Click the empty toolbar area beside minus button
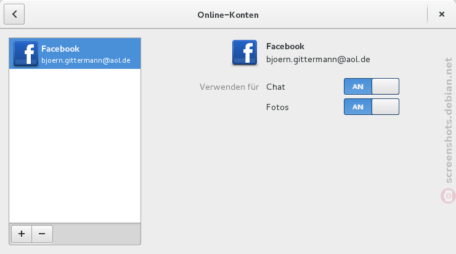The width and height of the screenshot is (456, 254). coord(97,234)
